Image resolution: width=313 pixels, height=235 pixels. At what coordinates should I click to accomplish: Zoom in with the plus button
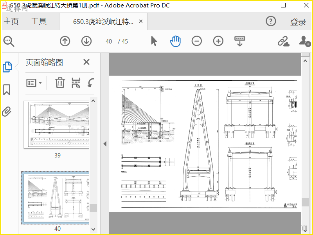point(218,41)
